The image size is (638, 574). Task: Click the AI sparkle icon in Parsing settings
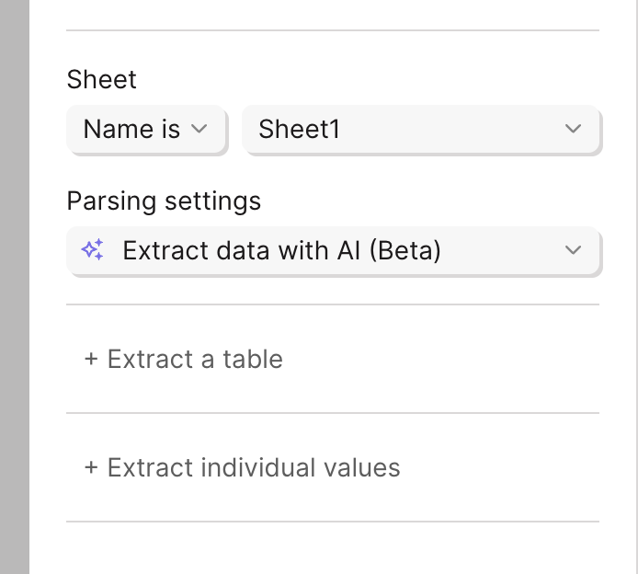click(93, 250)
